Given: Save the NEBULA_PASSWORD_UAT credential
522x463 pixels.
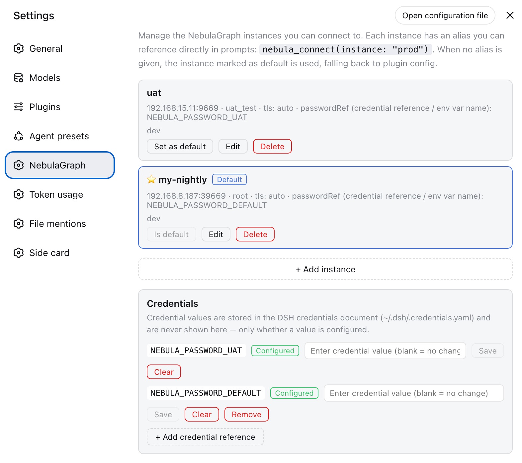Looking at the screenshot, I should coord(487,351).
